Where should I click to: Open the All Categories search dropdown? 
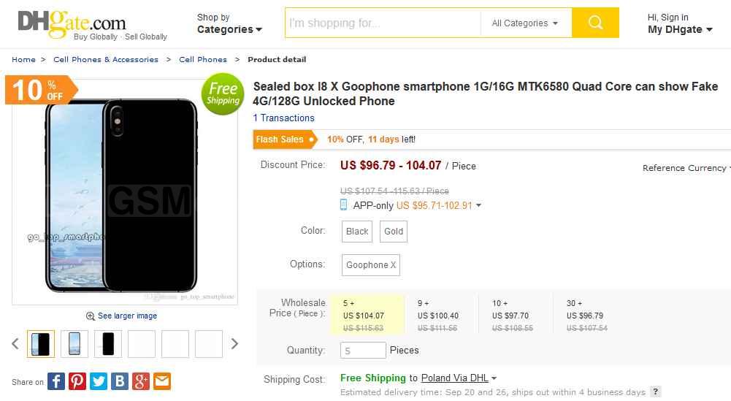[x=525, y=23]
